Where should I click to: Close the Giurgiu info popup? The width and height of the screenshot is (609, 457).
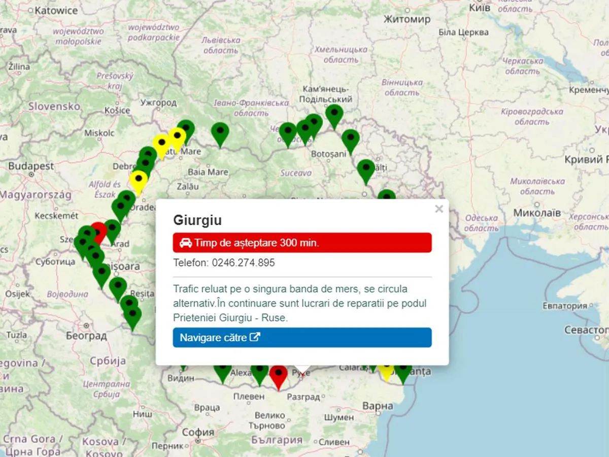click(x=439, y=209)
